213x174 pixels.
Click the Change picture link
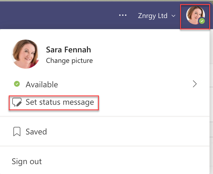(69, 61)
